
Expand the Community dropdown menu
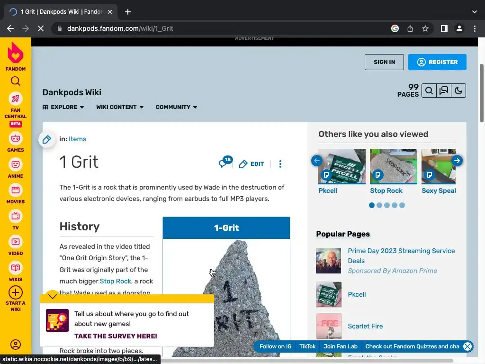[x=176, y=107]
